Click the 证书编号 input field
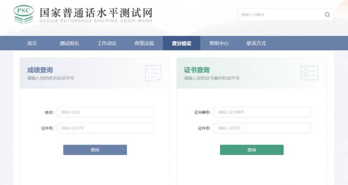 click(x=262, y=112)
